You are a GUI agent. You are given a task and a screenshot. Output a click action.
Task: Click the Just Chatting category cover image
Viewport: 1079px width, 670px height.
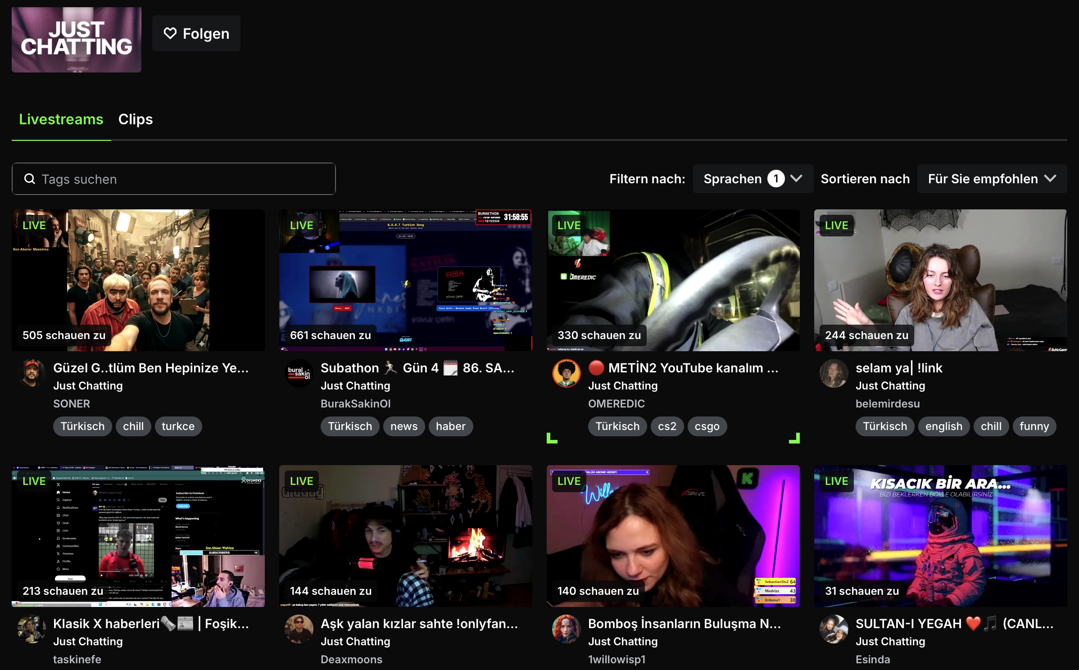pos(77,40)
